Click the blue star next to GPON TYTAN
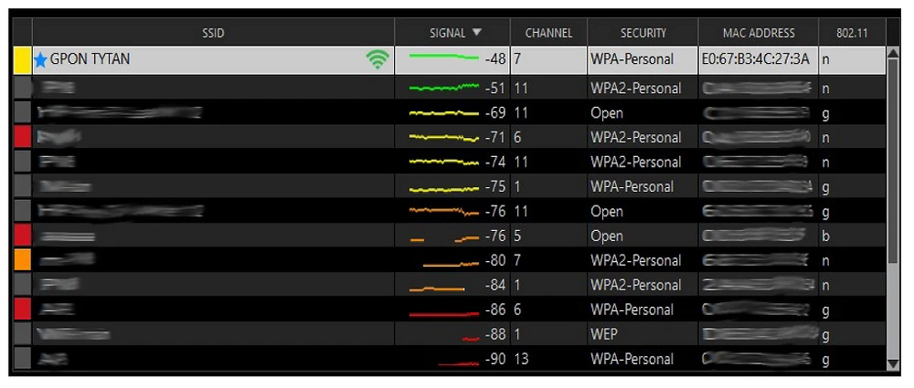This screenshot has width=914, height=388. point(40,60)
